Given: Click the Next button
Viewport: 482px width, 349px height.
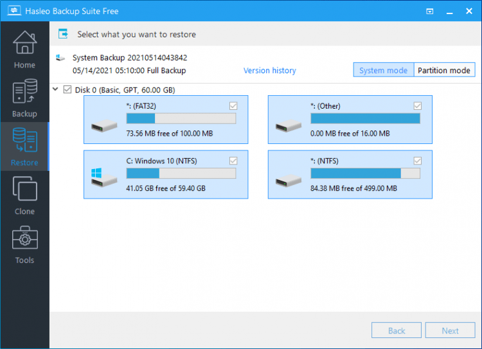Looking at the screenshot, I should (x=450, y=330).
